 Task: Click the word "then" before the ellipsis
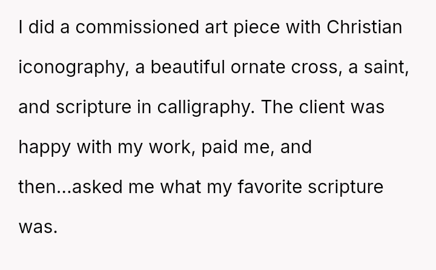pyautogui.click(x=38, y=186)
